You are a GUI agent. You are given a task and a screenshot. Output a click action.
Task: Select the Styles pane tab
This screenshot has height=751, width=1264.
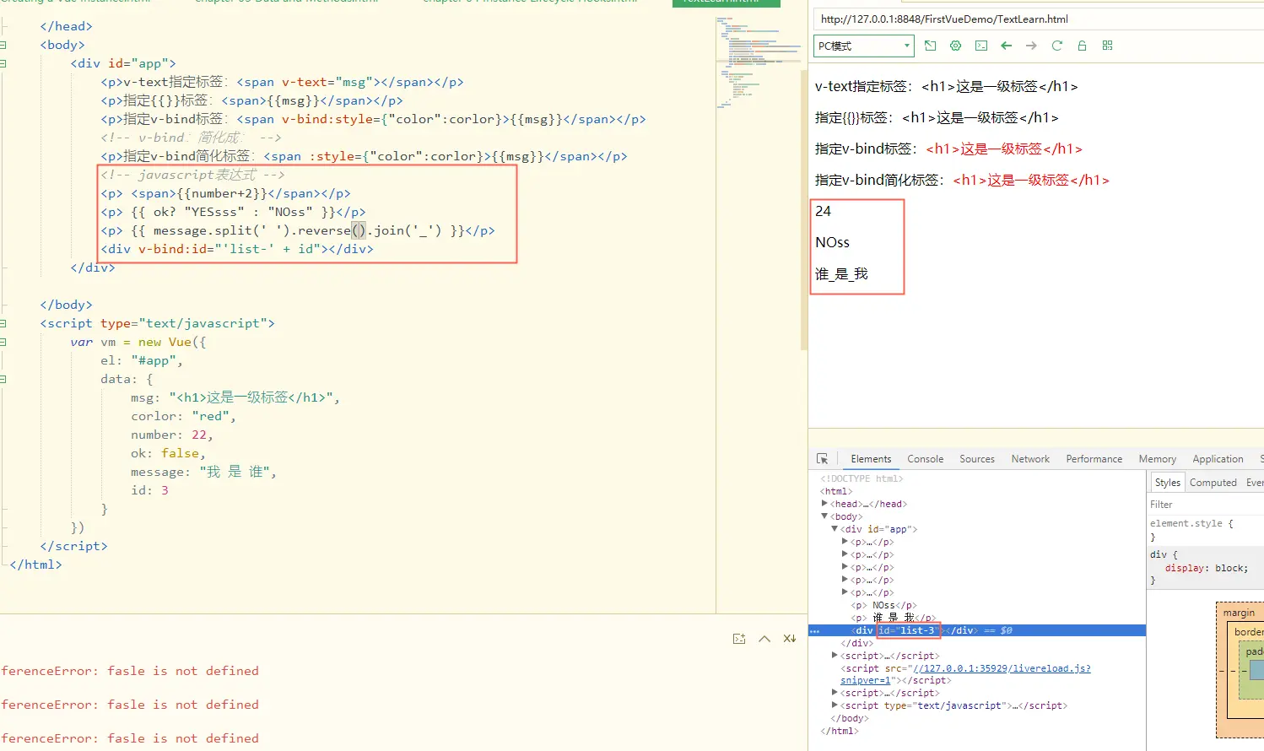point(1168,483)
